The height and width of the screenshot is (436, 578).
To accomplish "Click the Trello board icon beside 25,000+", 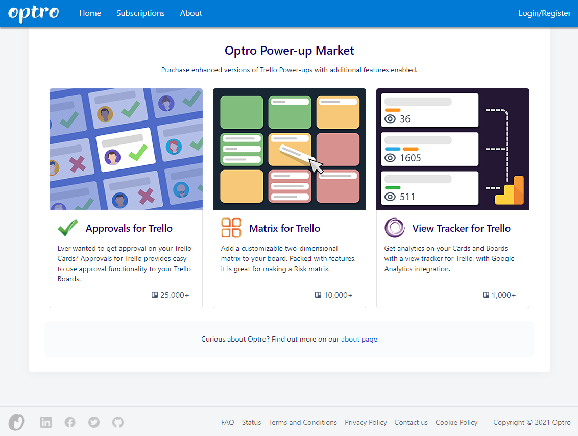I will coord(155,295).
